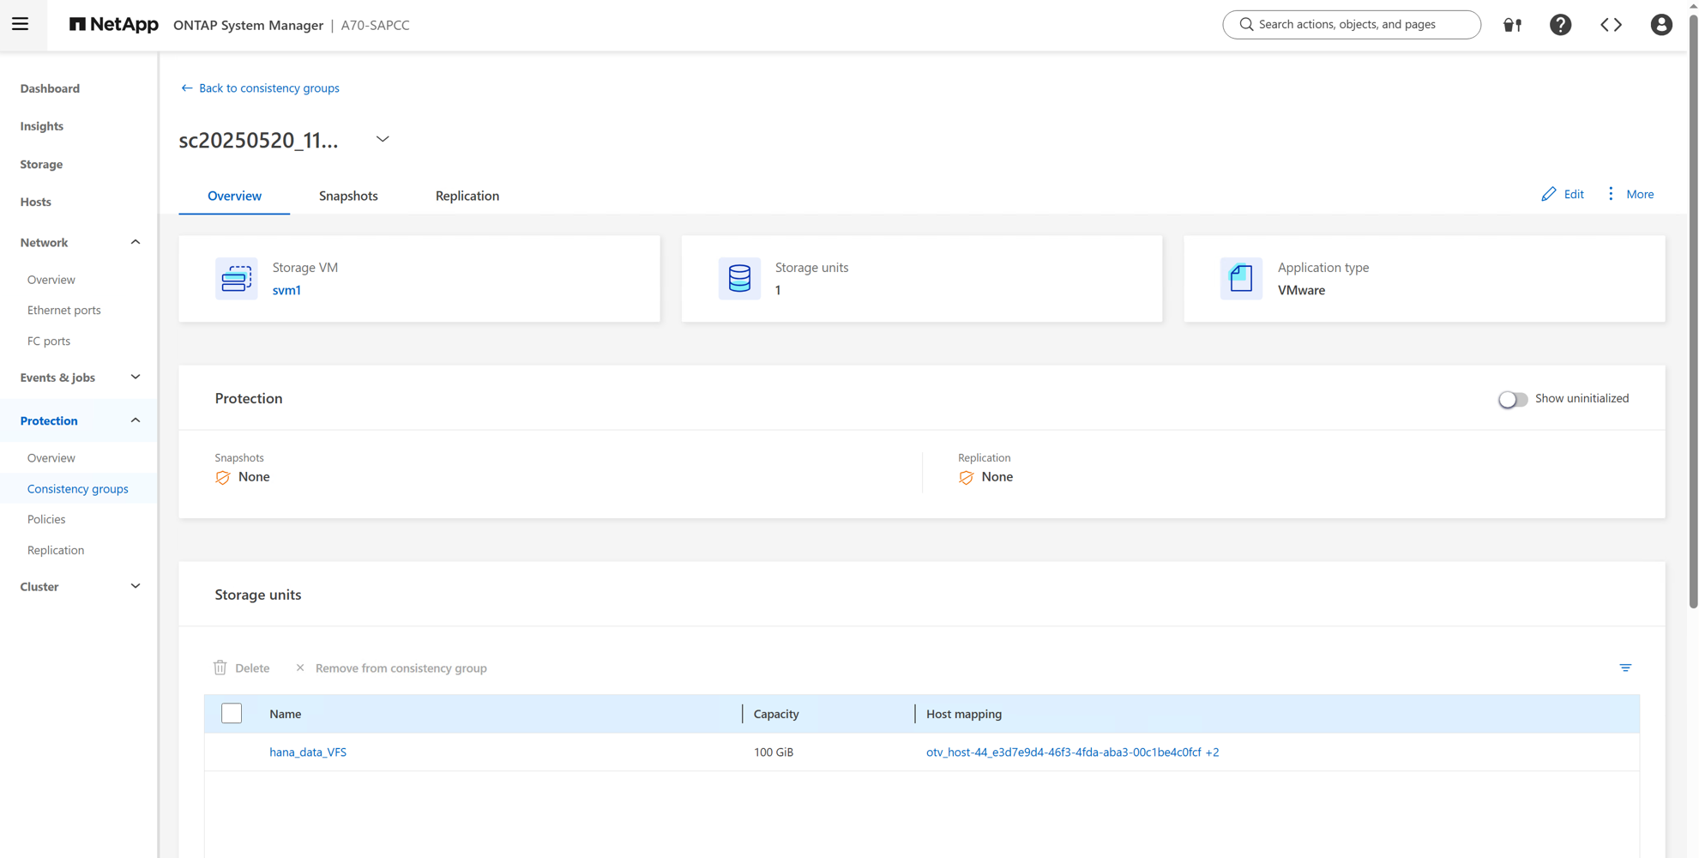Image resolution: width=1699 pixels, height=858 pixels.
Task: Toggle the Show uninitialized switch
Action: [1513, 399]
